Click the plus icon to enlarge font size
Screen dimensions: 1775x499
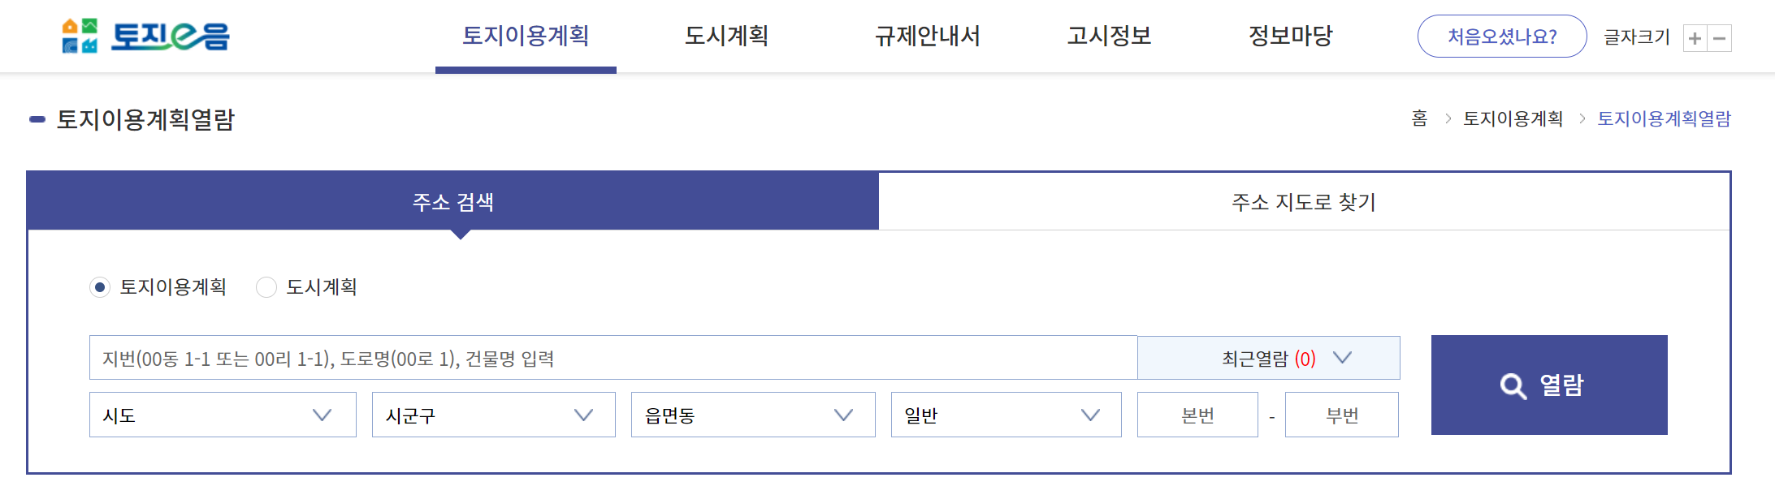1695,37
